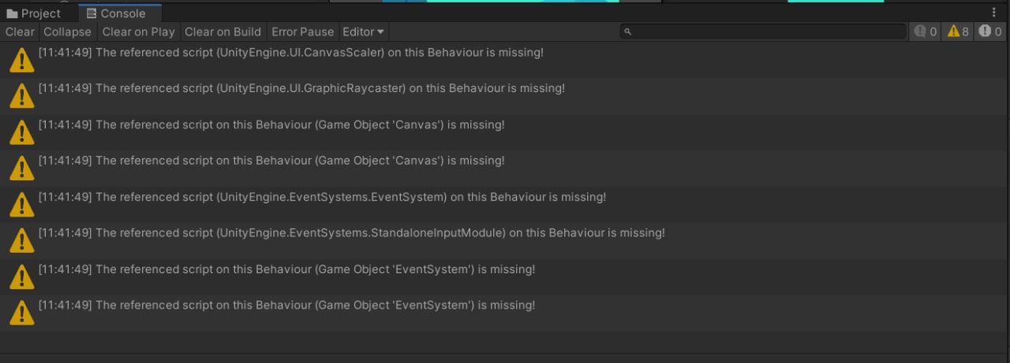Toggle Clear on Build

tap(223, 32)
